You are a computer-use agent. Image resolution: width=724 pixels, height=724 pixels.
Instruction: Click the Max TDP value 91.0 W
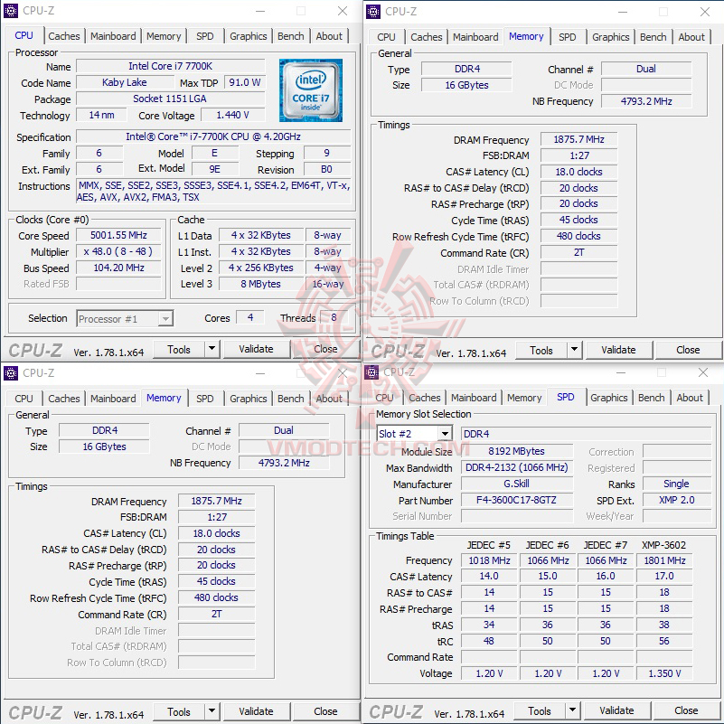coord(245,82)
